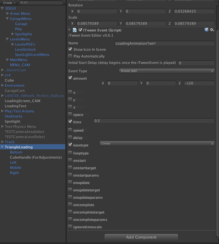Click the time value input field
This screenshot has width=219, height=244.
point(153,121)
